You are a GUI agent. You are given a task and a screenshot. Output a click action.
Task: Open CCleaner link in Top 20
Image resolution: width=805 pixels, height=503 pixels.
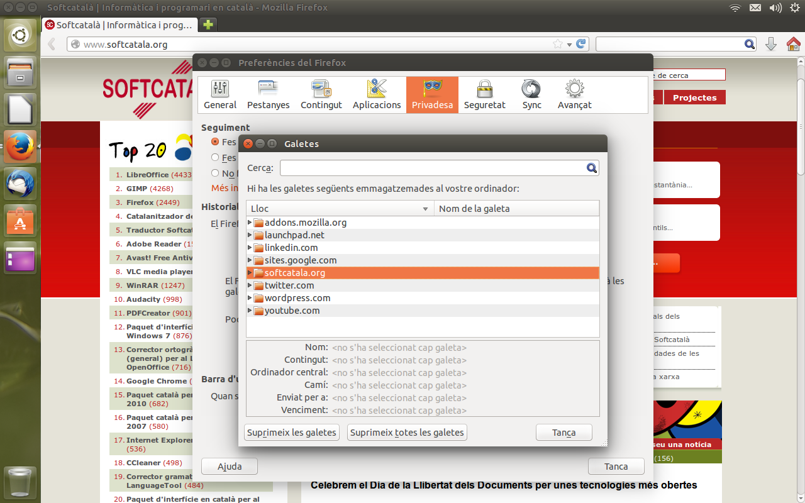coord(143,463)
